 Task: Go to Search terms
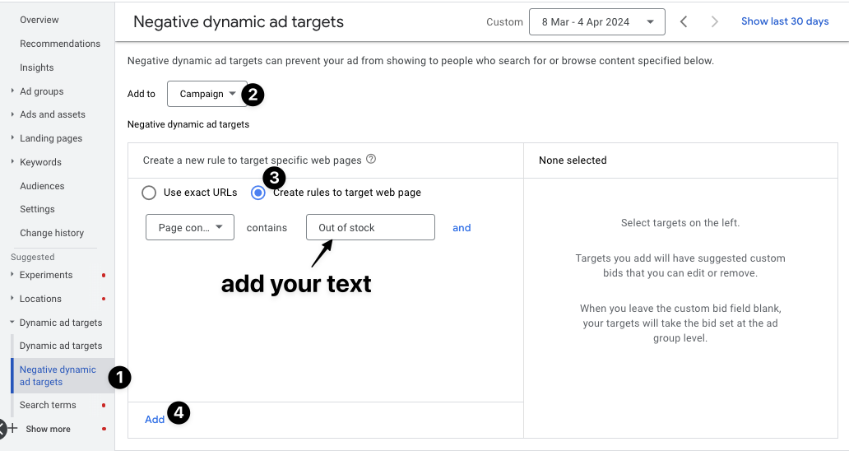(x=48, y=405)
